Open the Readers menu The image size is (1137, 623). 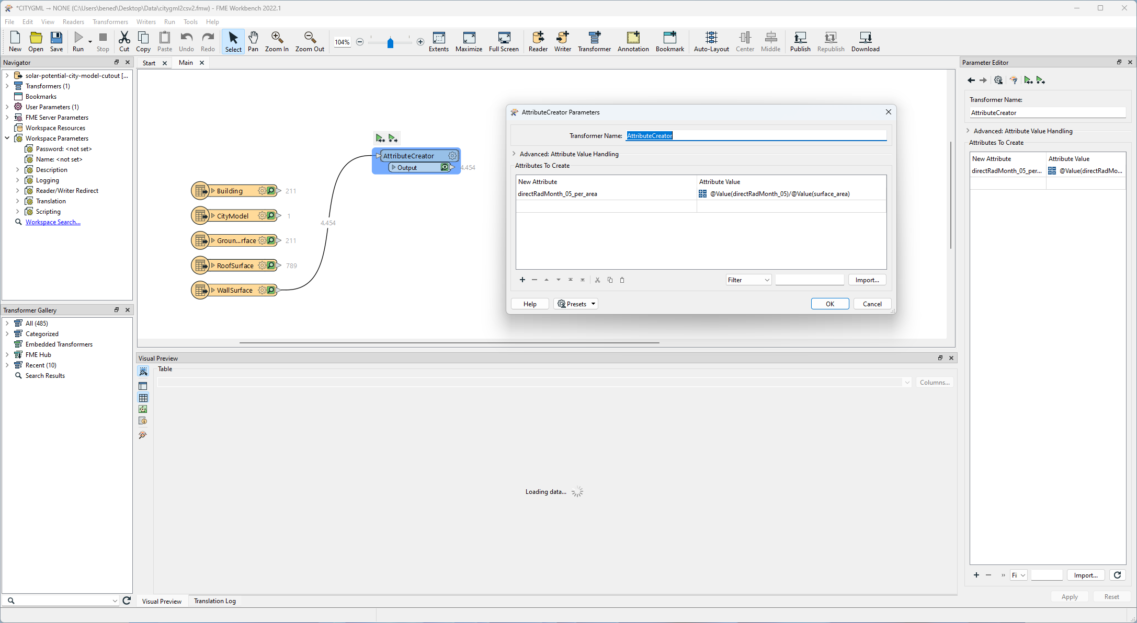tap(73, 22)
